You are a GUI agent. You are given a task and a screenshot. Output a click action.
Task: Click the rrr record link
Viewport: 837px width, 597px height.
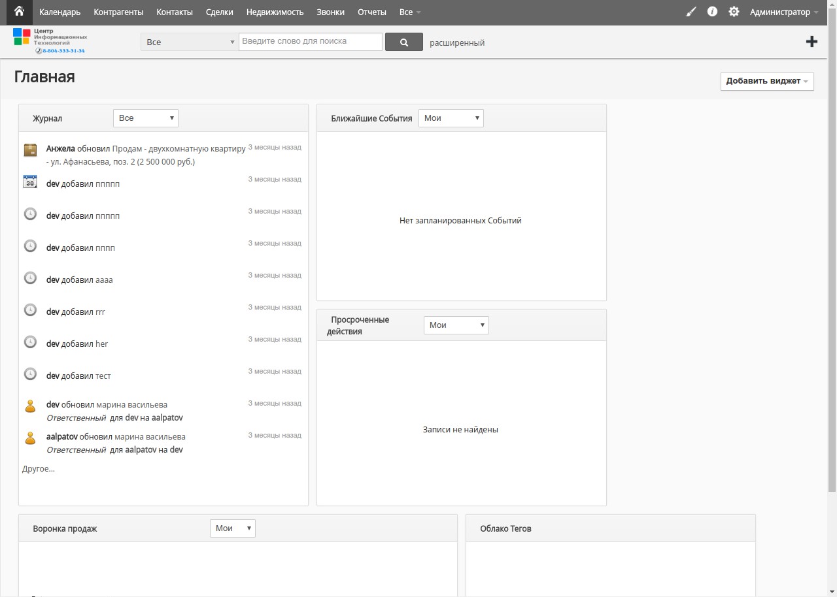100,312
